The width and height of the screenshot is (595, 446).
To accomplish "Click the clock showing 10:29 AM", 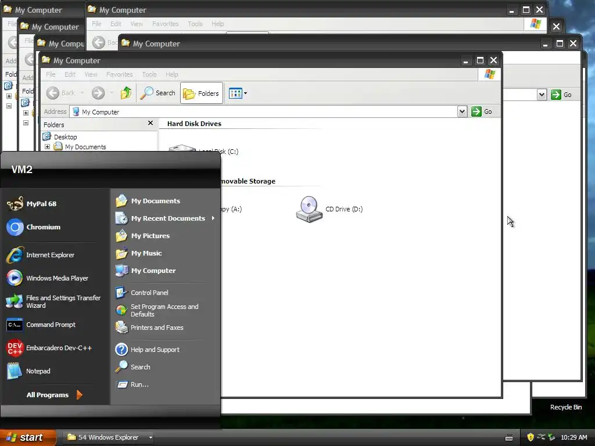I will coord(574,437).
